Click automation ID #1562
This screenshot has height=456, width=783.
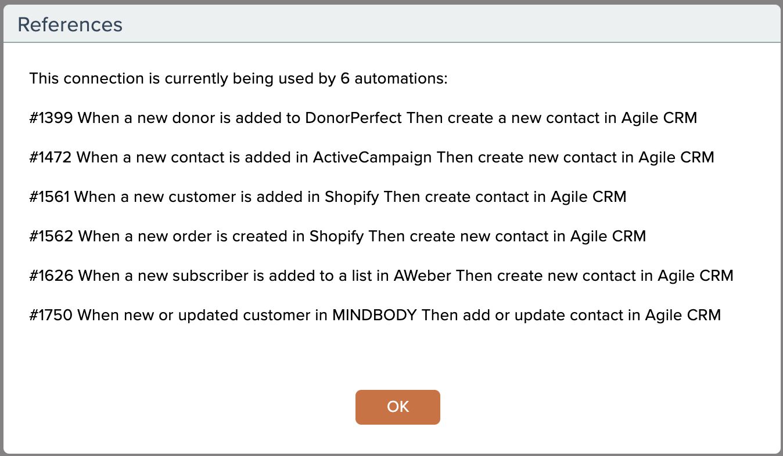click(x=51, y=236)
